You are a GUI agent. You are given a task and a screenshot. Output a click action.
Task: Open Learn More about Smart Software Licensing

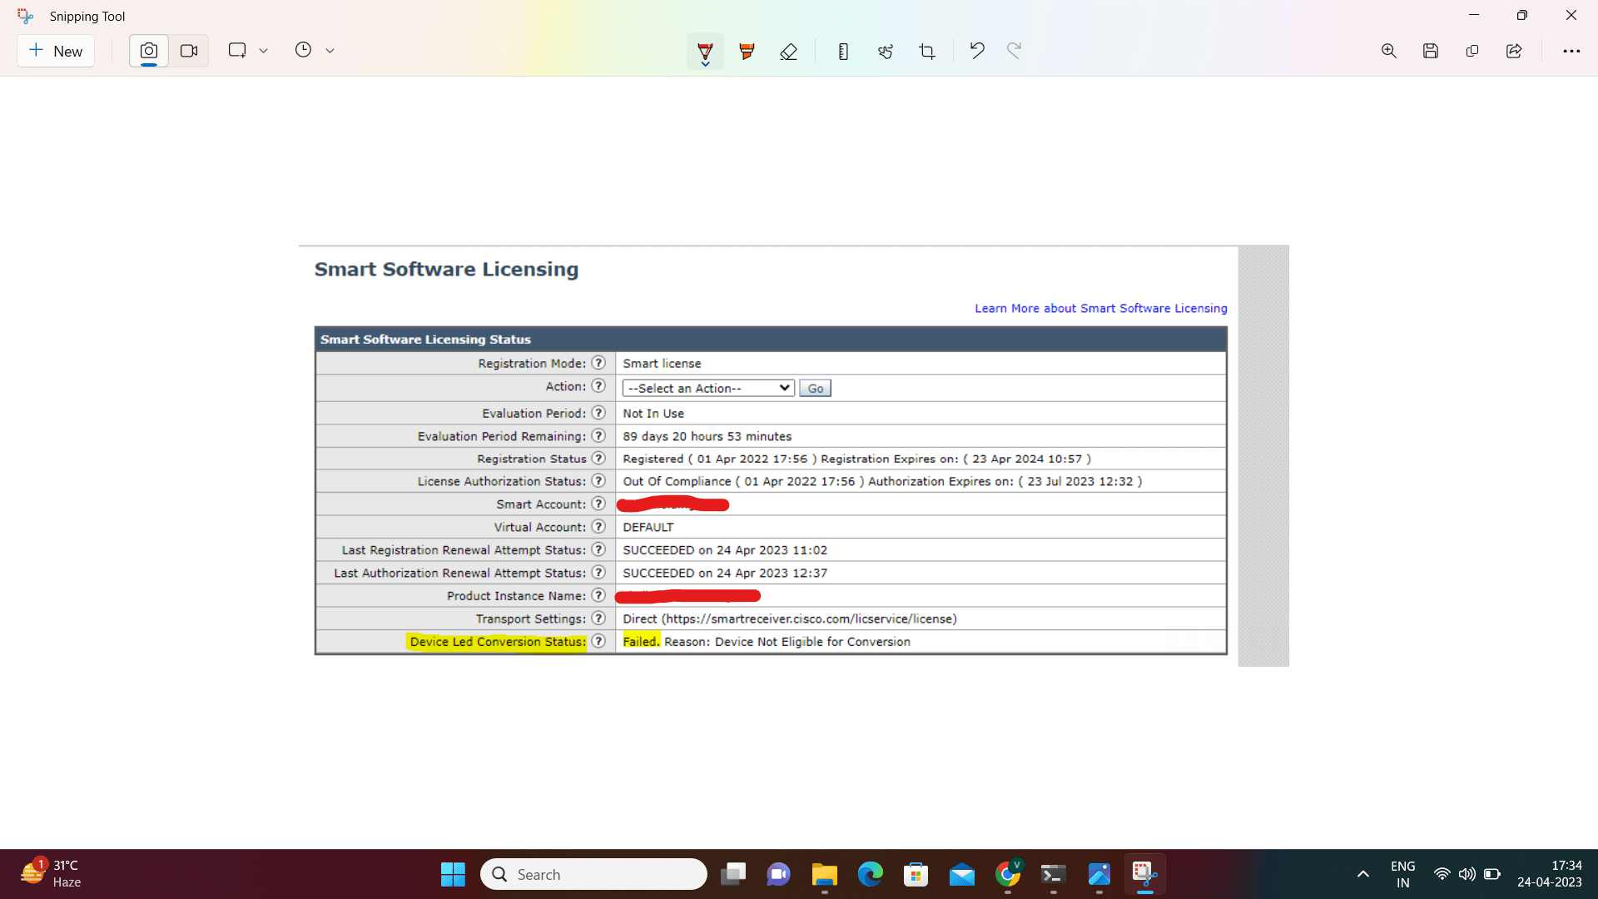(x=1100, y=308)
